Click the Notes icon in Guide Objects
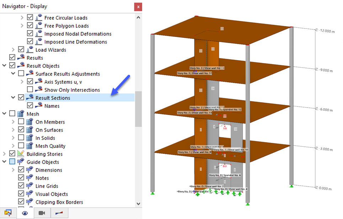The image size is (343, 219). click(30, 178)
